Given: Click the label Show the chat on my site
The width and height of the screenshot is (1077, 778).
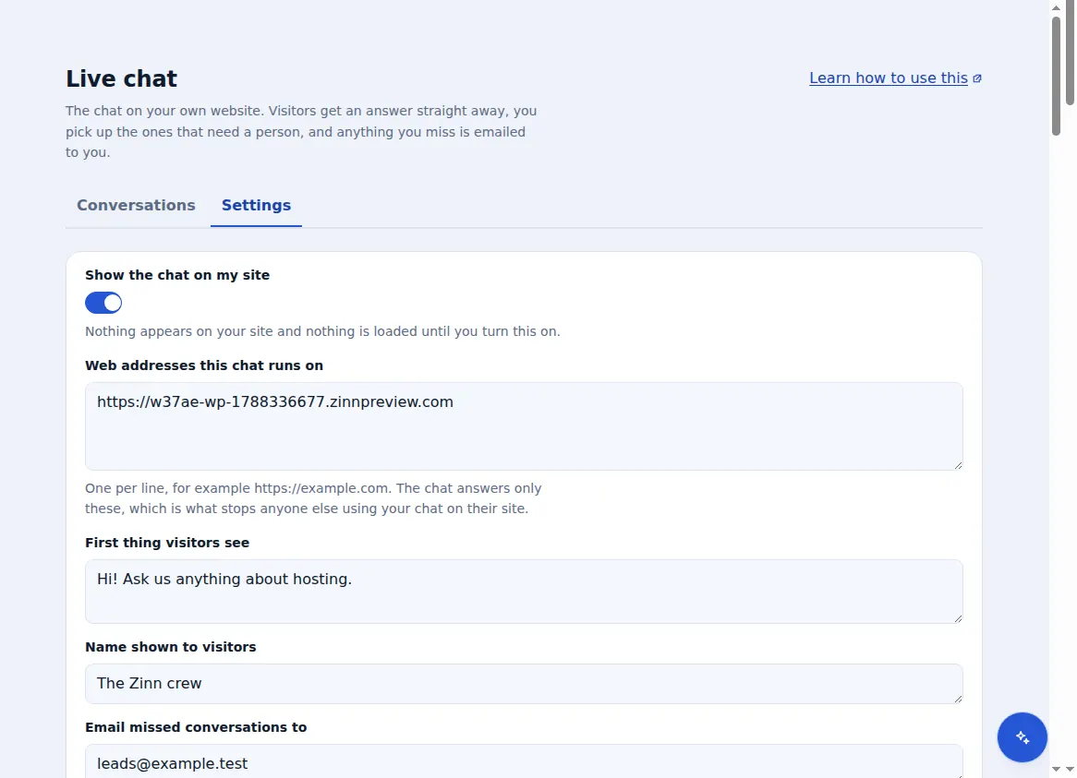Looking at the screenshot, I should point(177,275).
